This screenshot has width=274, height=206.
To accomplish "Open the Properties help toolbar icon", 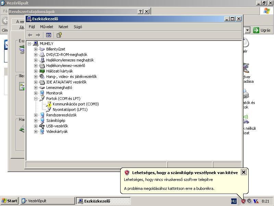I will [59, 35].
